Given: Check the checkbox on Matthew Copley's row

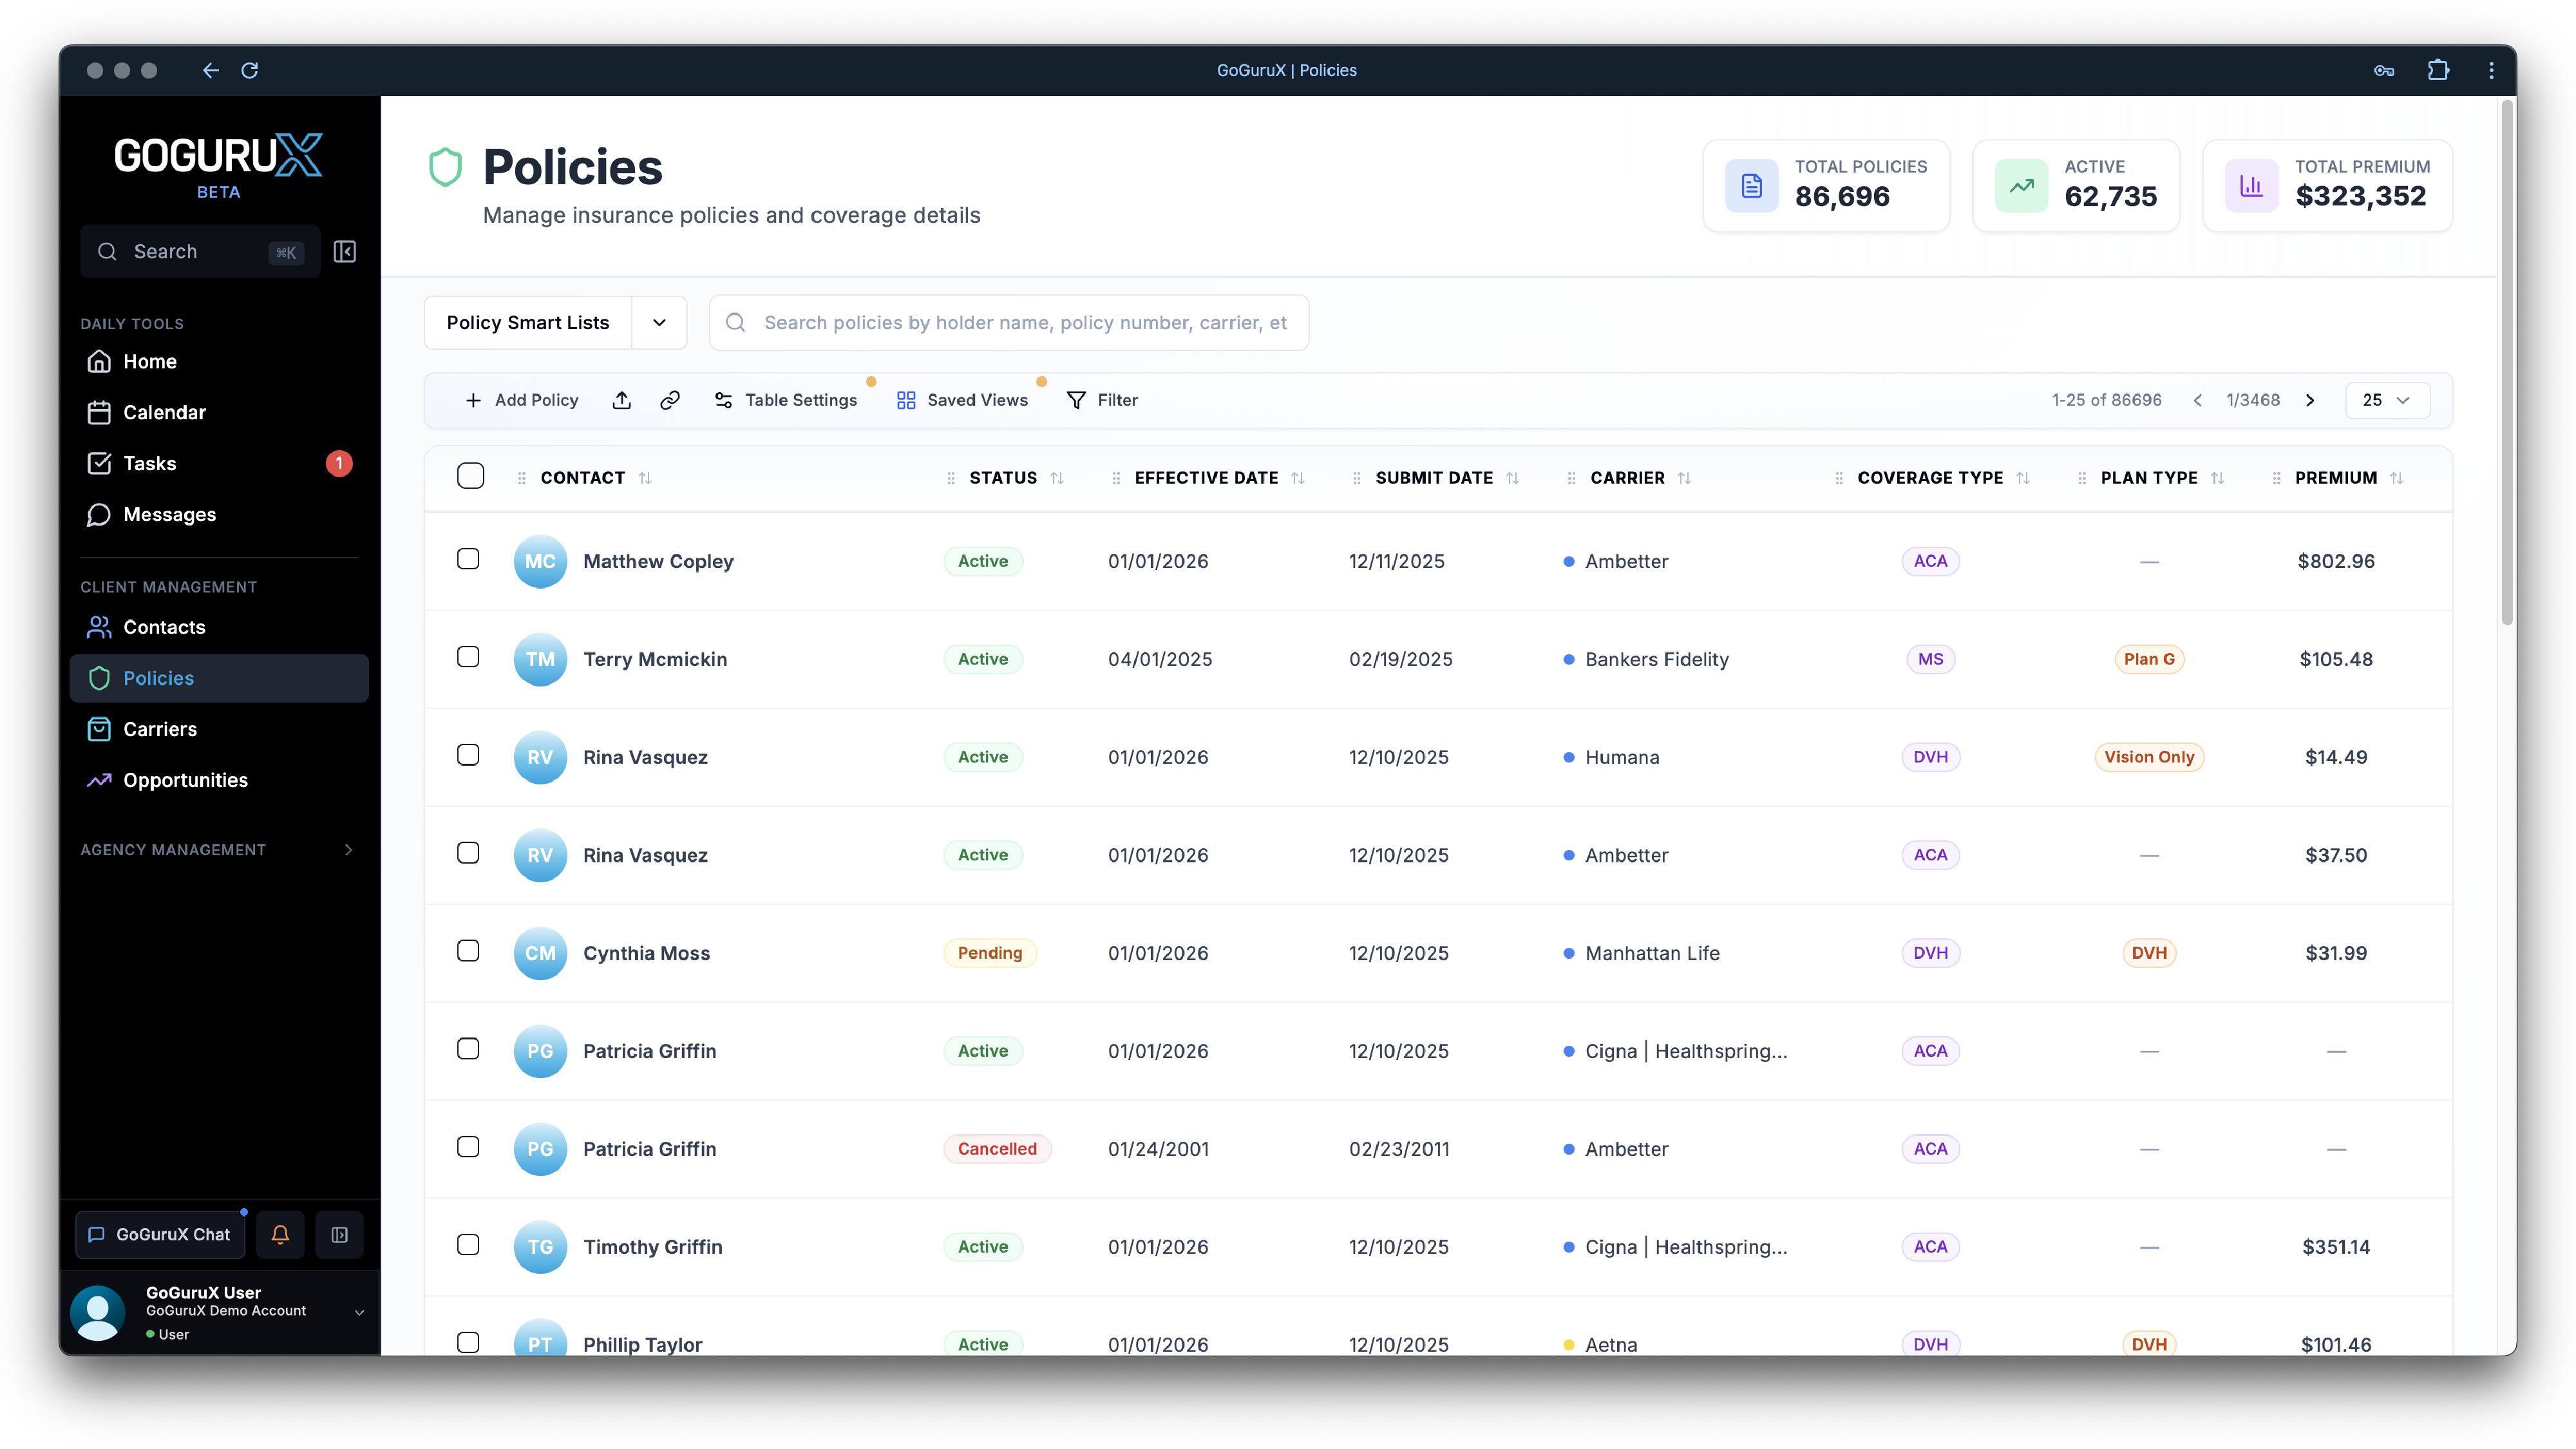Looking at the screenshot, I should 469,559.
